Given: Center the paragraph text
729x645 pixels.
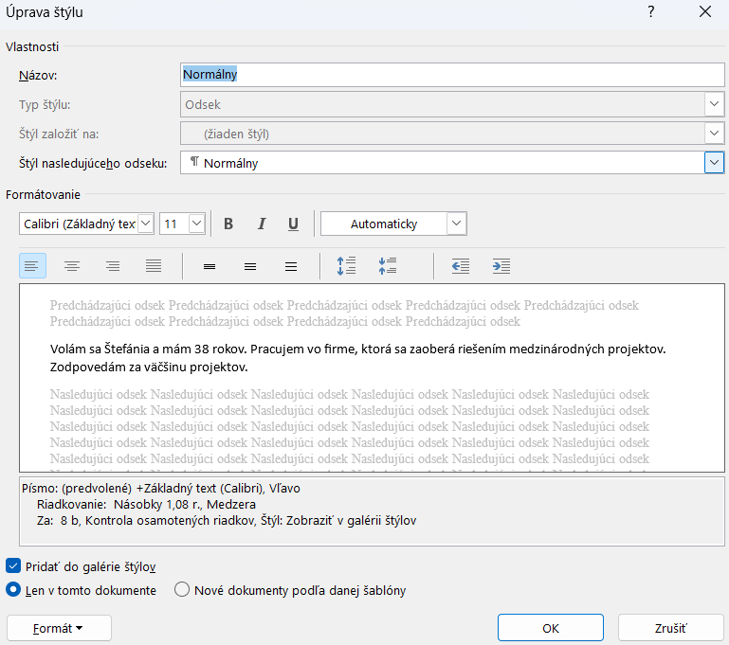Looking at the screenshot, I should tap(72, 266).
